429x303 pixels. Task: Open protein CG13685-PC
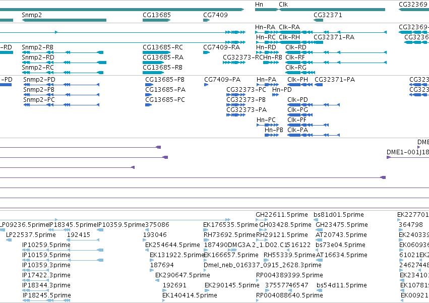coord(165,100)
